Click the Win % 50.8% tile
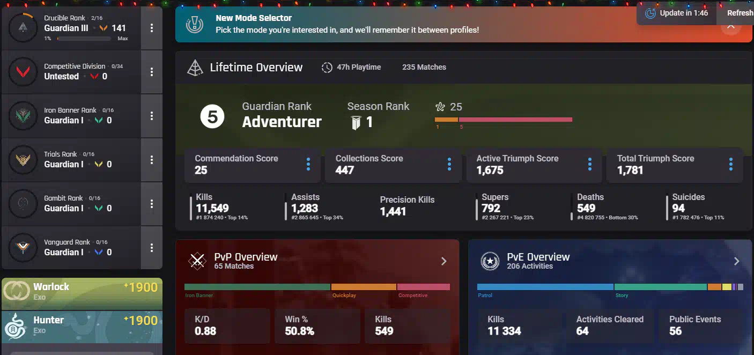Viewport: 754px width, 355px height. [x=317, y=326]
